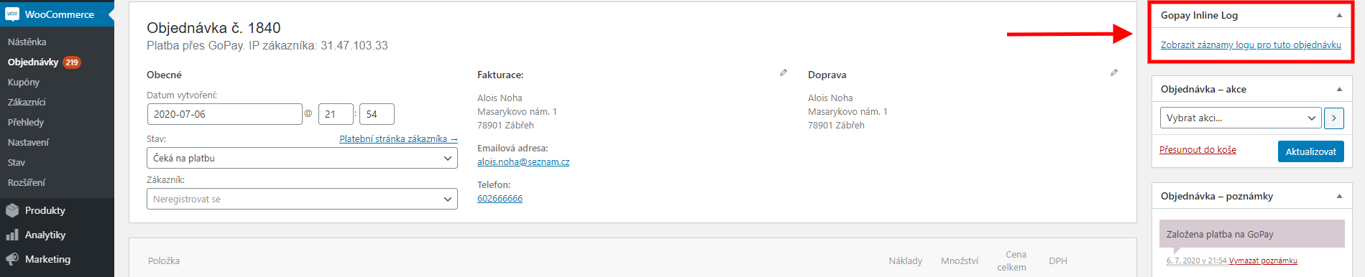The height and width of the screenshot is (277, 1365).
Task: Collapse the Gopay Inline Log panel
Action: [x=1339, y=15]
